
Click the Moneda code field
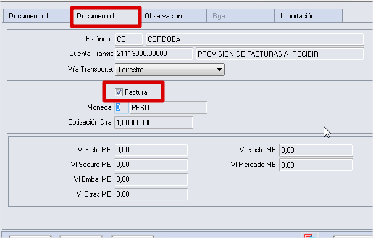[122, 108]
